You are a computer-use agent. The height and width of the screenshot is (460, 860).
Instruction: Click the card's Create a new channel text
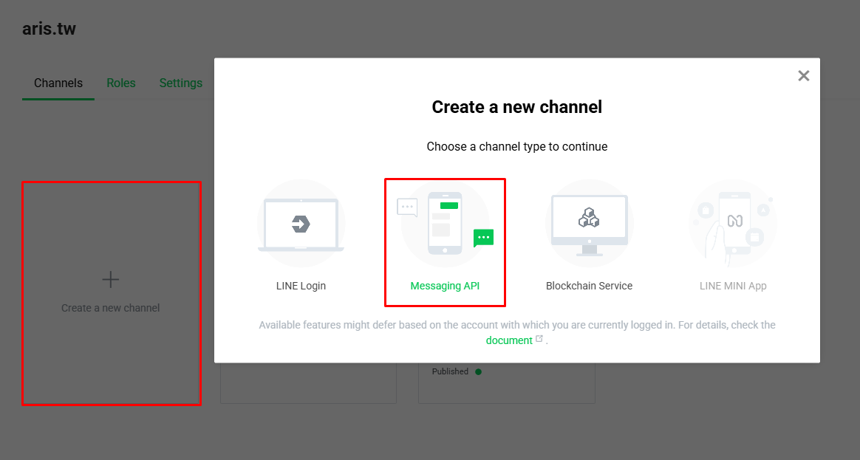pos(110,308)
